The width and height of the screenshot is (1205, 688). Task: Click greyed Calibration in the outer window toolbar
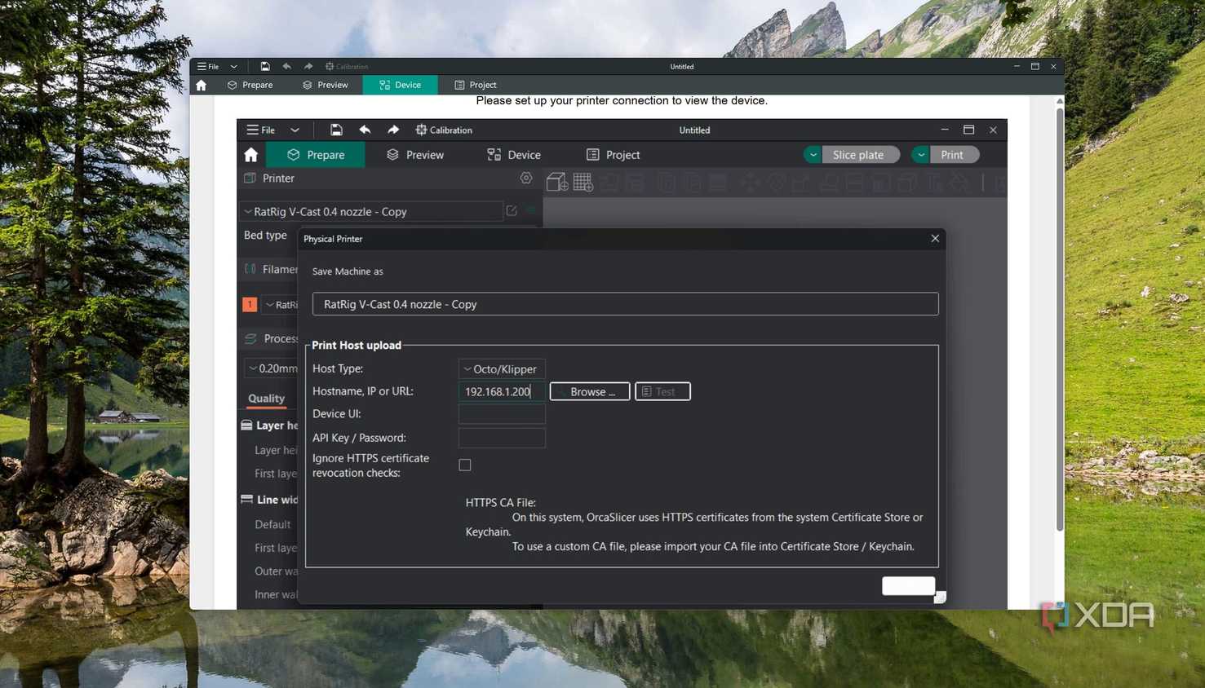347,66
